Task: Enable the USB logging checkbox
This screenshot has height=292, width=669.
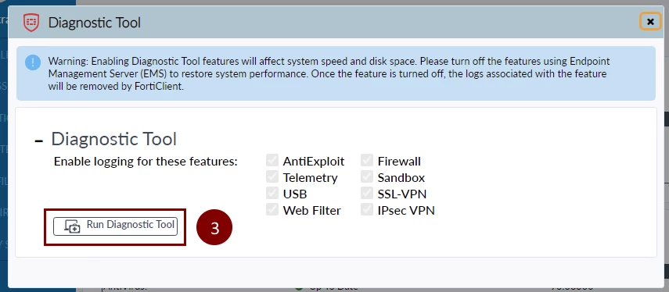Action: [272, 194]
